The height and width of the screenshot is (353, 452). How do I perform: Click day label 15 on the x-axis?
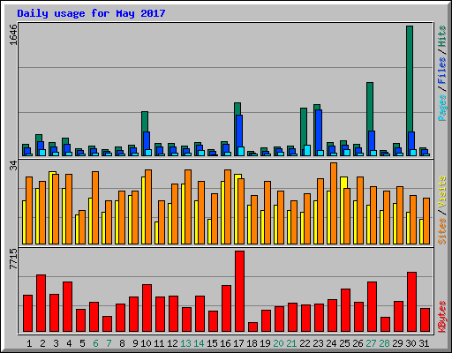click(x=212, y=343)
